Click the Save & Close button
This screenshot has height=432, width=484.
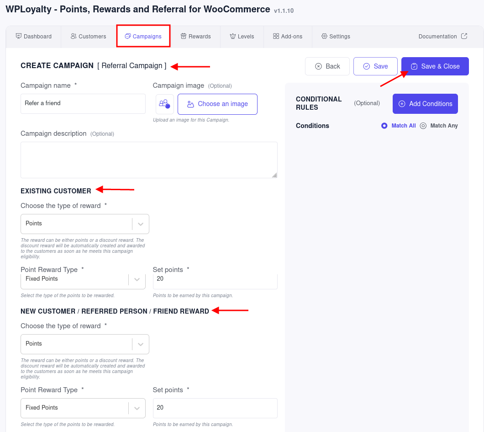(435, 66)
